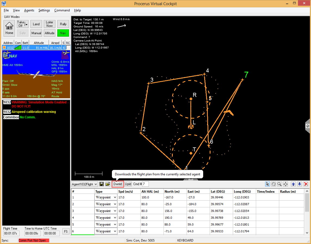Open the View menu

point(16,10)
